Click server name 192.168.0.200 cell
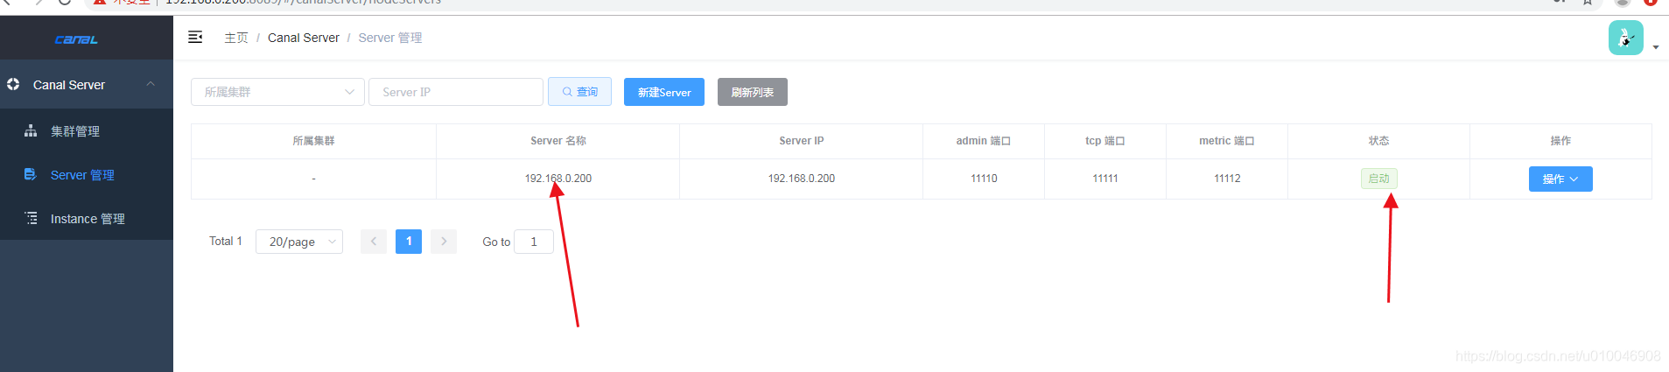This screenshot has width=1669, height=372. (x=558, y=179)
